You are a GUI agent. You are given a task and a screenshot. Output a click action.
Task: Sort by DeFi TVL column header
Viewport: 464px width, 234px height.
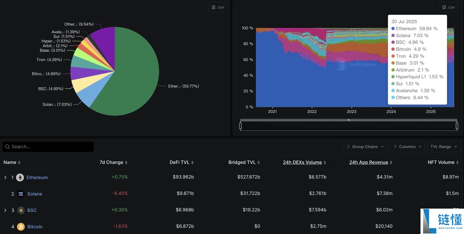[182, 163]
